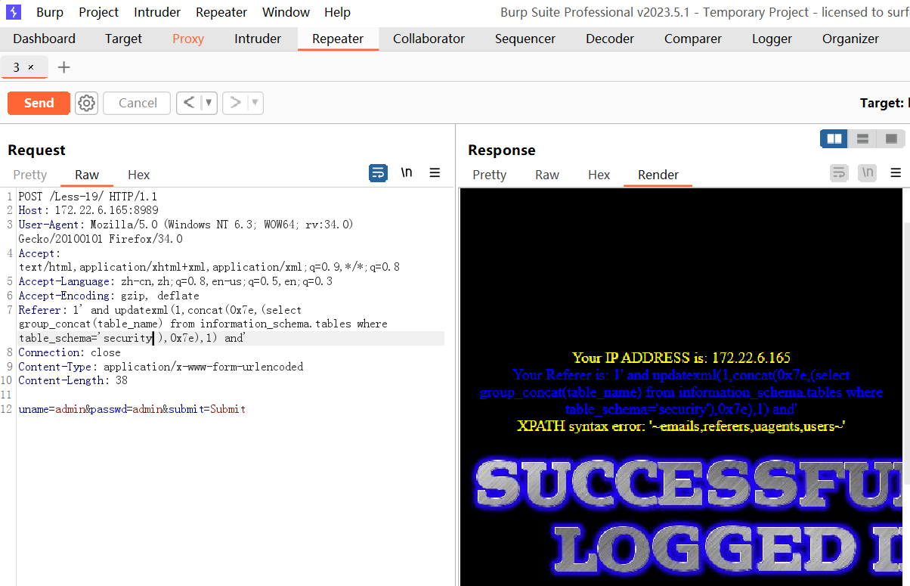The width and height of the screenshot is (910, 586).
Task: Click the Your IP ADDRESS line in the response
Action: point(681,358)
